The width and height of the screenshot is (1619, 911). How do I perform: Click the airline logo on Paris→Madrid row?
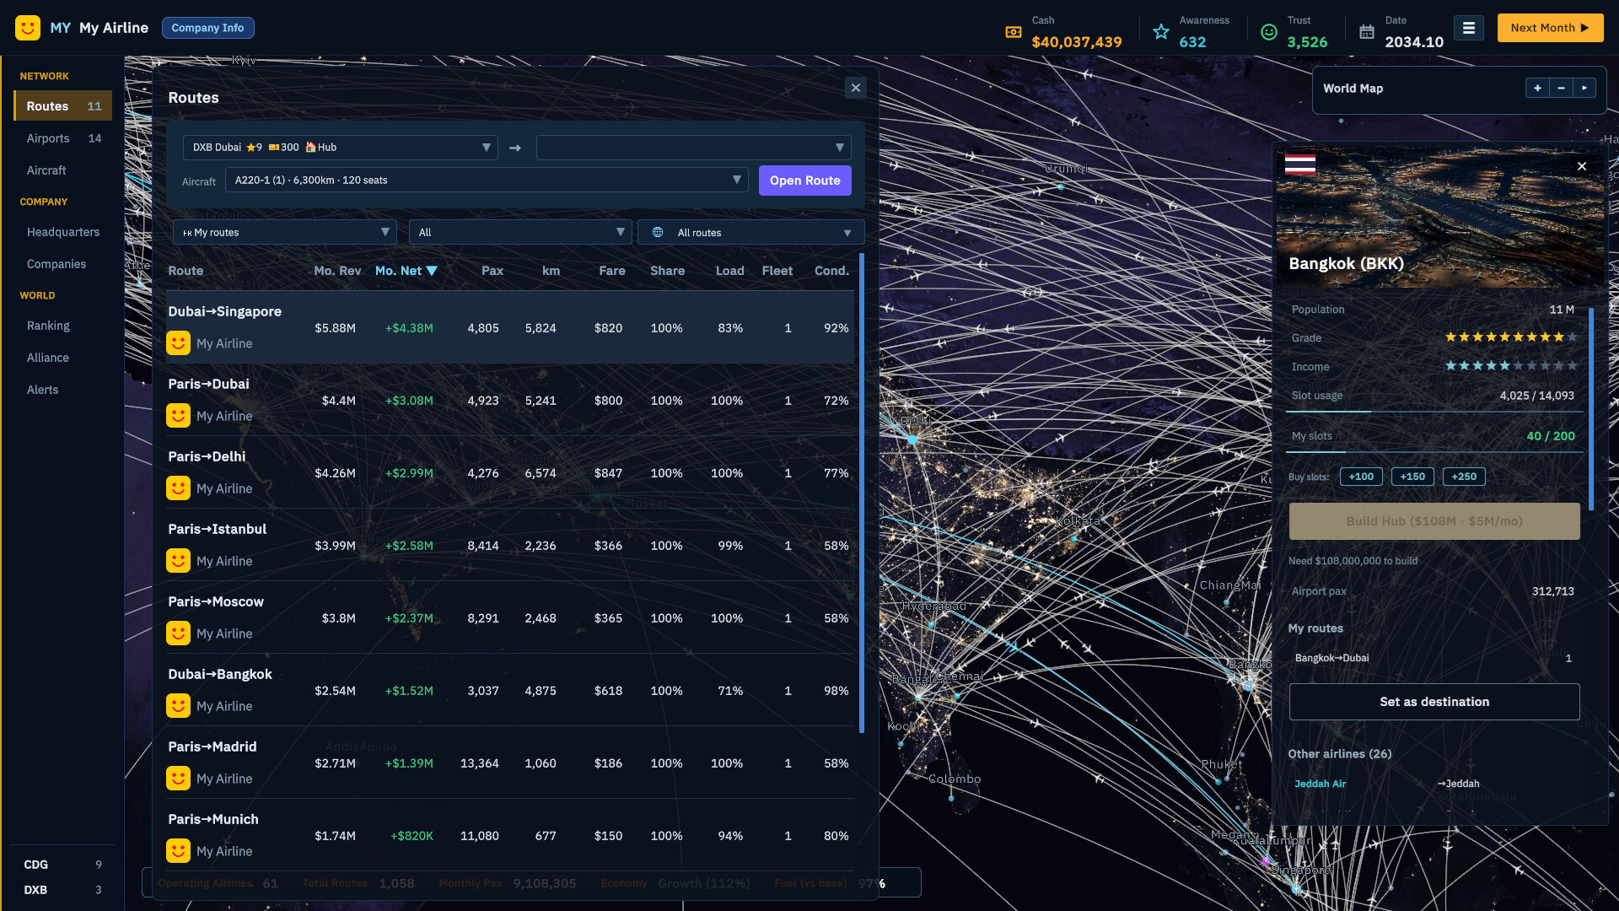(178, 779)
